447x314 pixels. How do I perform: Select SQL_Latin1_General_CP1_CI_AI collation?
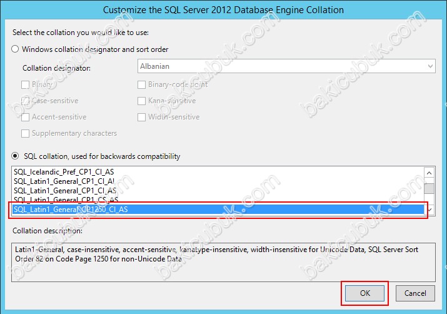click(x=218, y=181)
